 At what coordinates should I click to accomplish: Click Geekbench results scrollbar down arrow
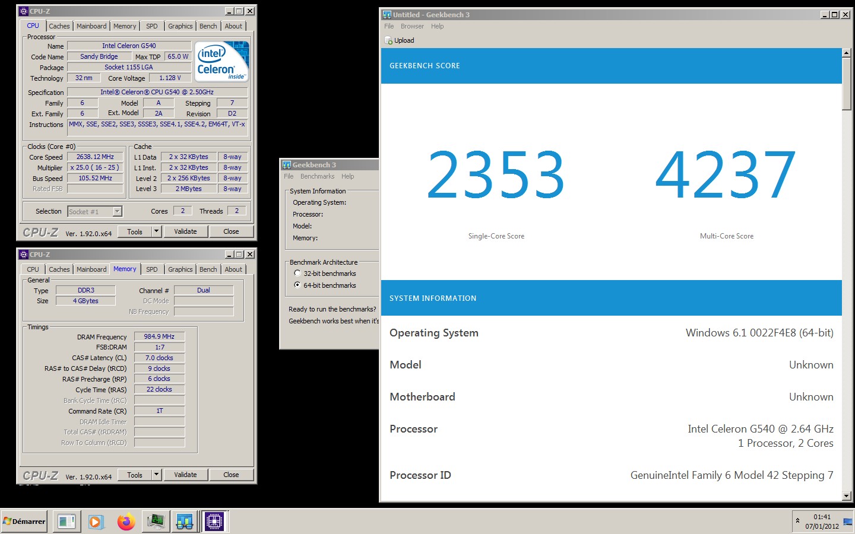point(847,495)
